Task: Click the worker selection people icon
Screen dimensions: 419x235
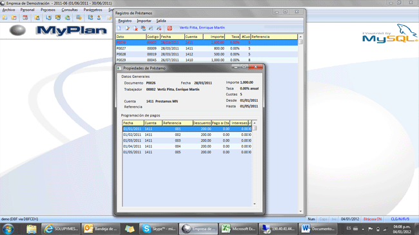Action: [143, 28]
